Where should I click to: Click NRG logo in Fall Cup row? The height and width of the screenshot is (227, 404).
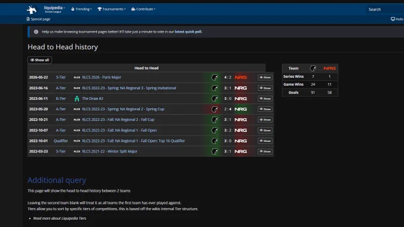(x=241, y=120)
